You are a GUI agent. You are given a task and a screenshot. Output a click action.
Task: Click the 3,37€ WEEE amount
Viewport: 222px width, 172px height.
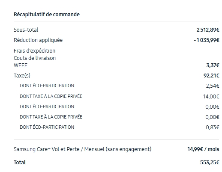tap(213, 65)
